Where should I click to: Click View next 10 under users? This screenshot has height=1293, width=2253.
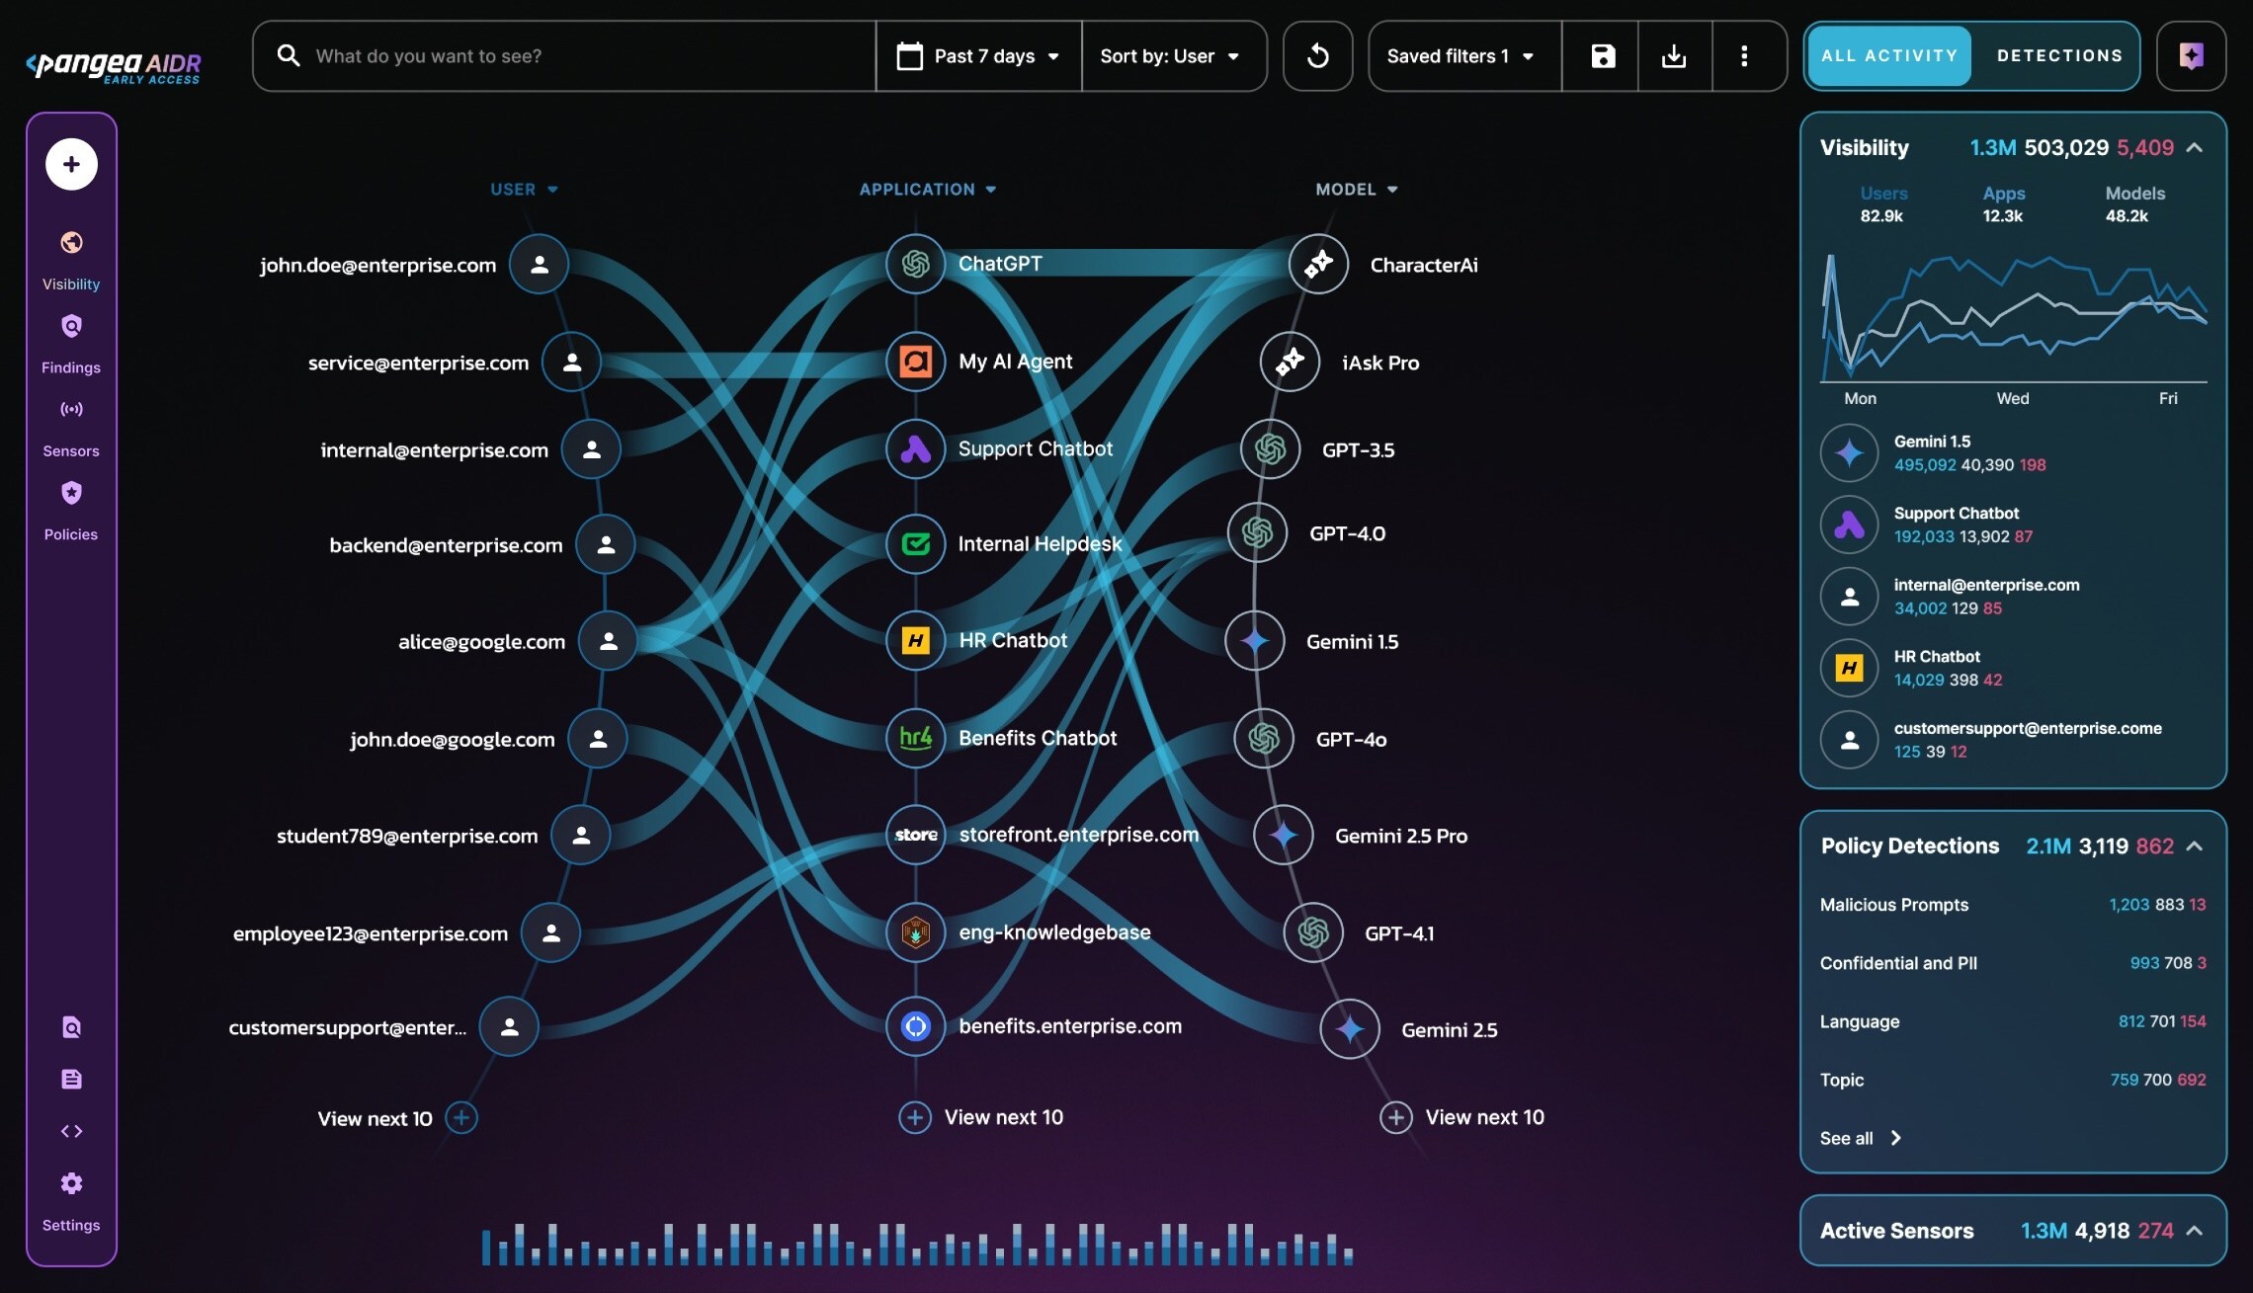397,1118
